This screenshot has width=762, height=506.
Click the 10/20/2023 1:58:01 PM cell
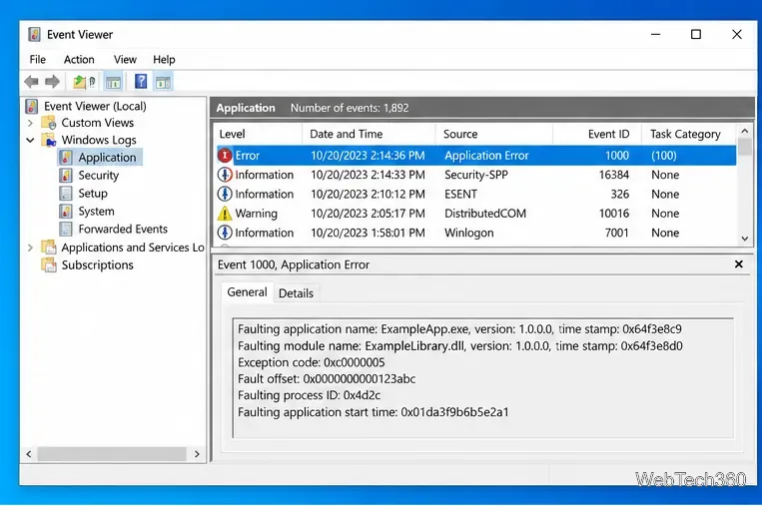point(368,234)
